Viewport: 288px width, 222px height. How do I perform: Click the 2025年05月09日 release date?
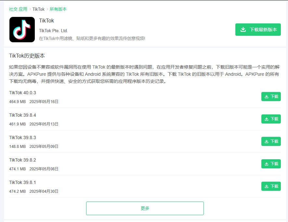tap(44, 146)
